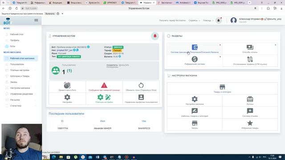Expand Платные настройки in the sidebar

[20, 70]
